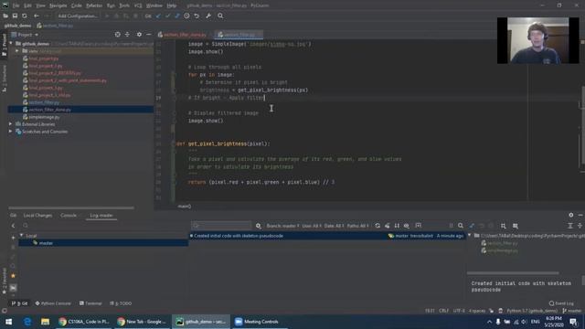
Task: Navigate back with the left arrow icon
Action: coord(37,16)
